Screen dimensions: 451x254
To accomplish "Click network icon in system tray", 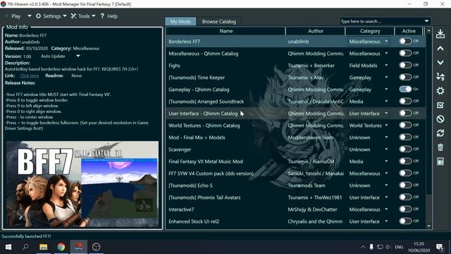I will (x=380, y=247).
